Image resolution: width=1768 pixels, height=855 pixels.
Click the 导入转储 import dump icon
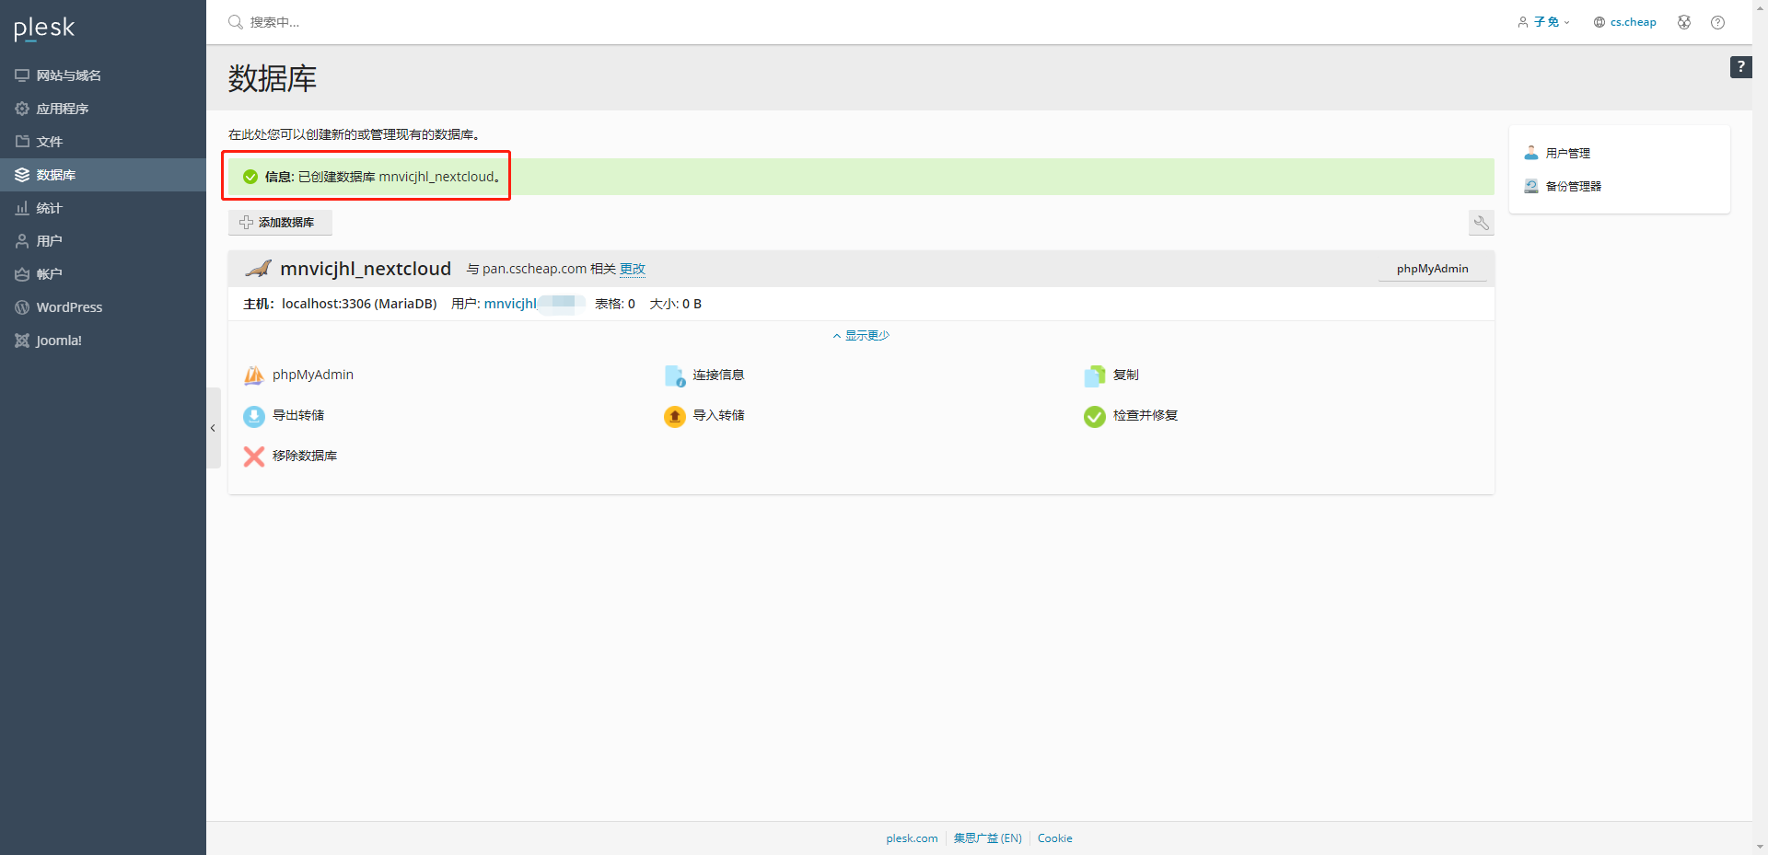point(675,416)
